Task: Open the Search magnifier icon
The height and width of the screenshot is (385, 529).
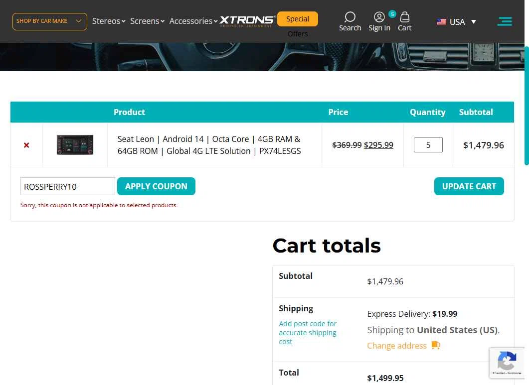Action: click(350, 17)
